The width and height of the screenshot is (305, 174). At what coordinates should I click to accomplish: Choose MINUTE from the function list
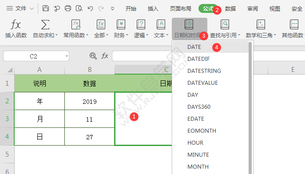coord(210,155)
